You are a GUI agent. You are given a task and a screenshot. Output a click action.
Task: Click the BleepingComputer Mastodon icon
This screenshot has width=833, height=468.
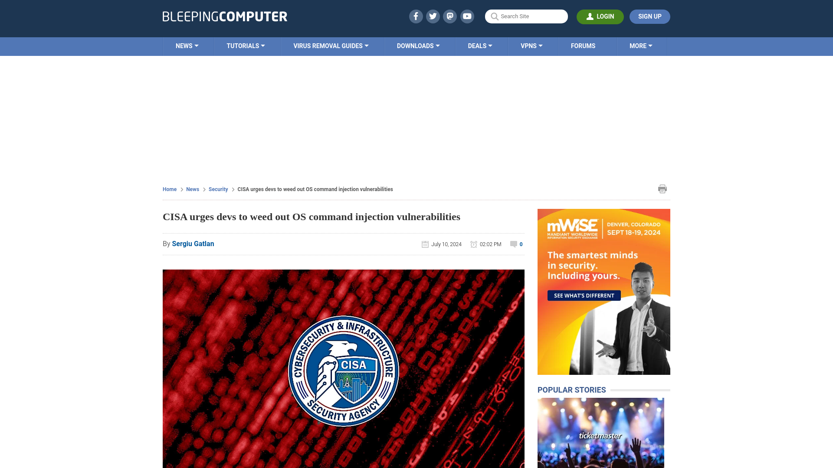[x=449, y=16]
